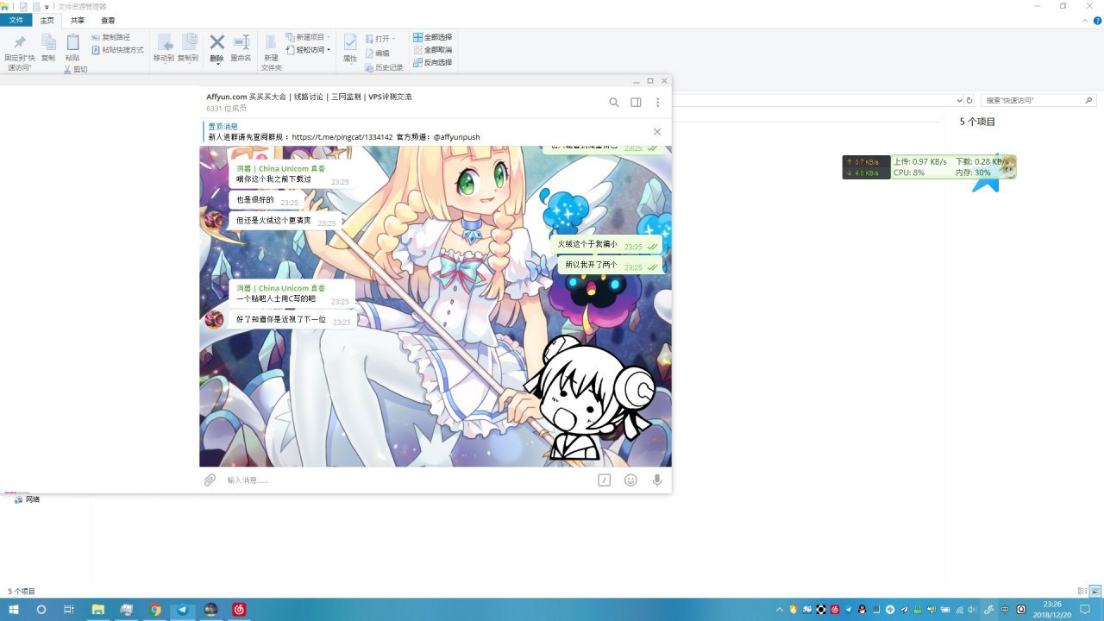Click the 剪切 scissors button
Viewport: 1104px width, 621px height.
coord(76,69)
